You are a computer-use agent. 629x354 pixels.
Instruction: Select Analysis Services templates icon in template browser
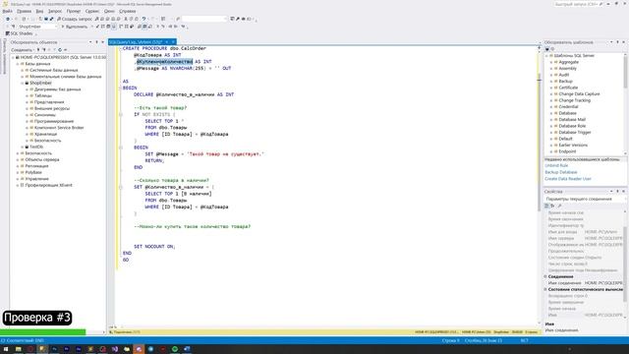coord(552,49)
